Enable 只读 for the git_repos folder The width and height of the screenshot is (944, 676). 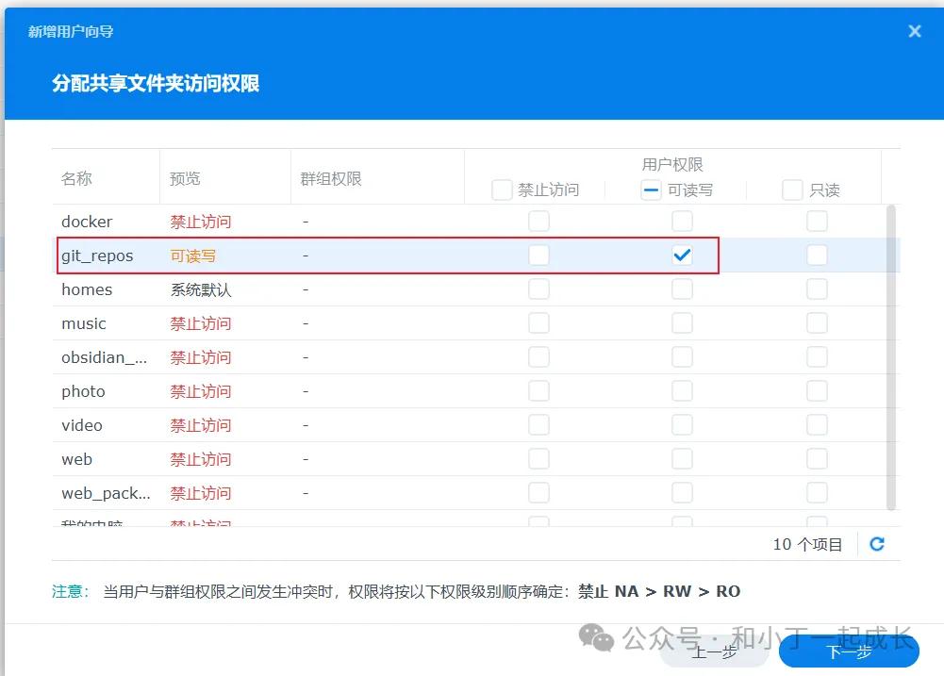pyautogui.click(x=817, y=255)
